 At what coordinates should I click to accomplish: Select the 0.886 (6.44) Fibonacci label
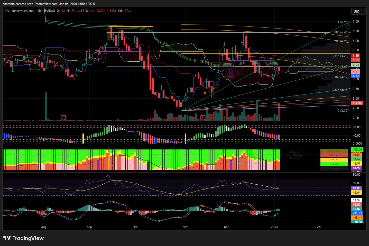[340, 32]
